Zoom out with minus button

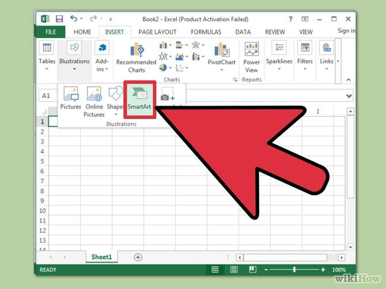click(x=266, y=270)
